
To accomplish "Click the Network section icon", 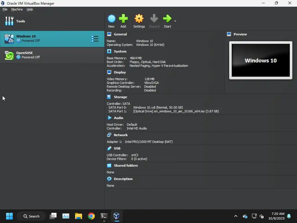I will (109, 135).
